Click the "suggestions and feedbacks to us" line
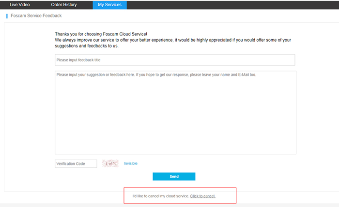 [87, 46]
